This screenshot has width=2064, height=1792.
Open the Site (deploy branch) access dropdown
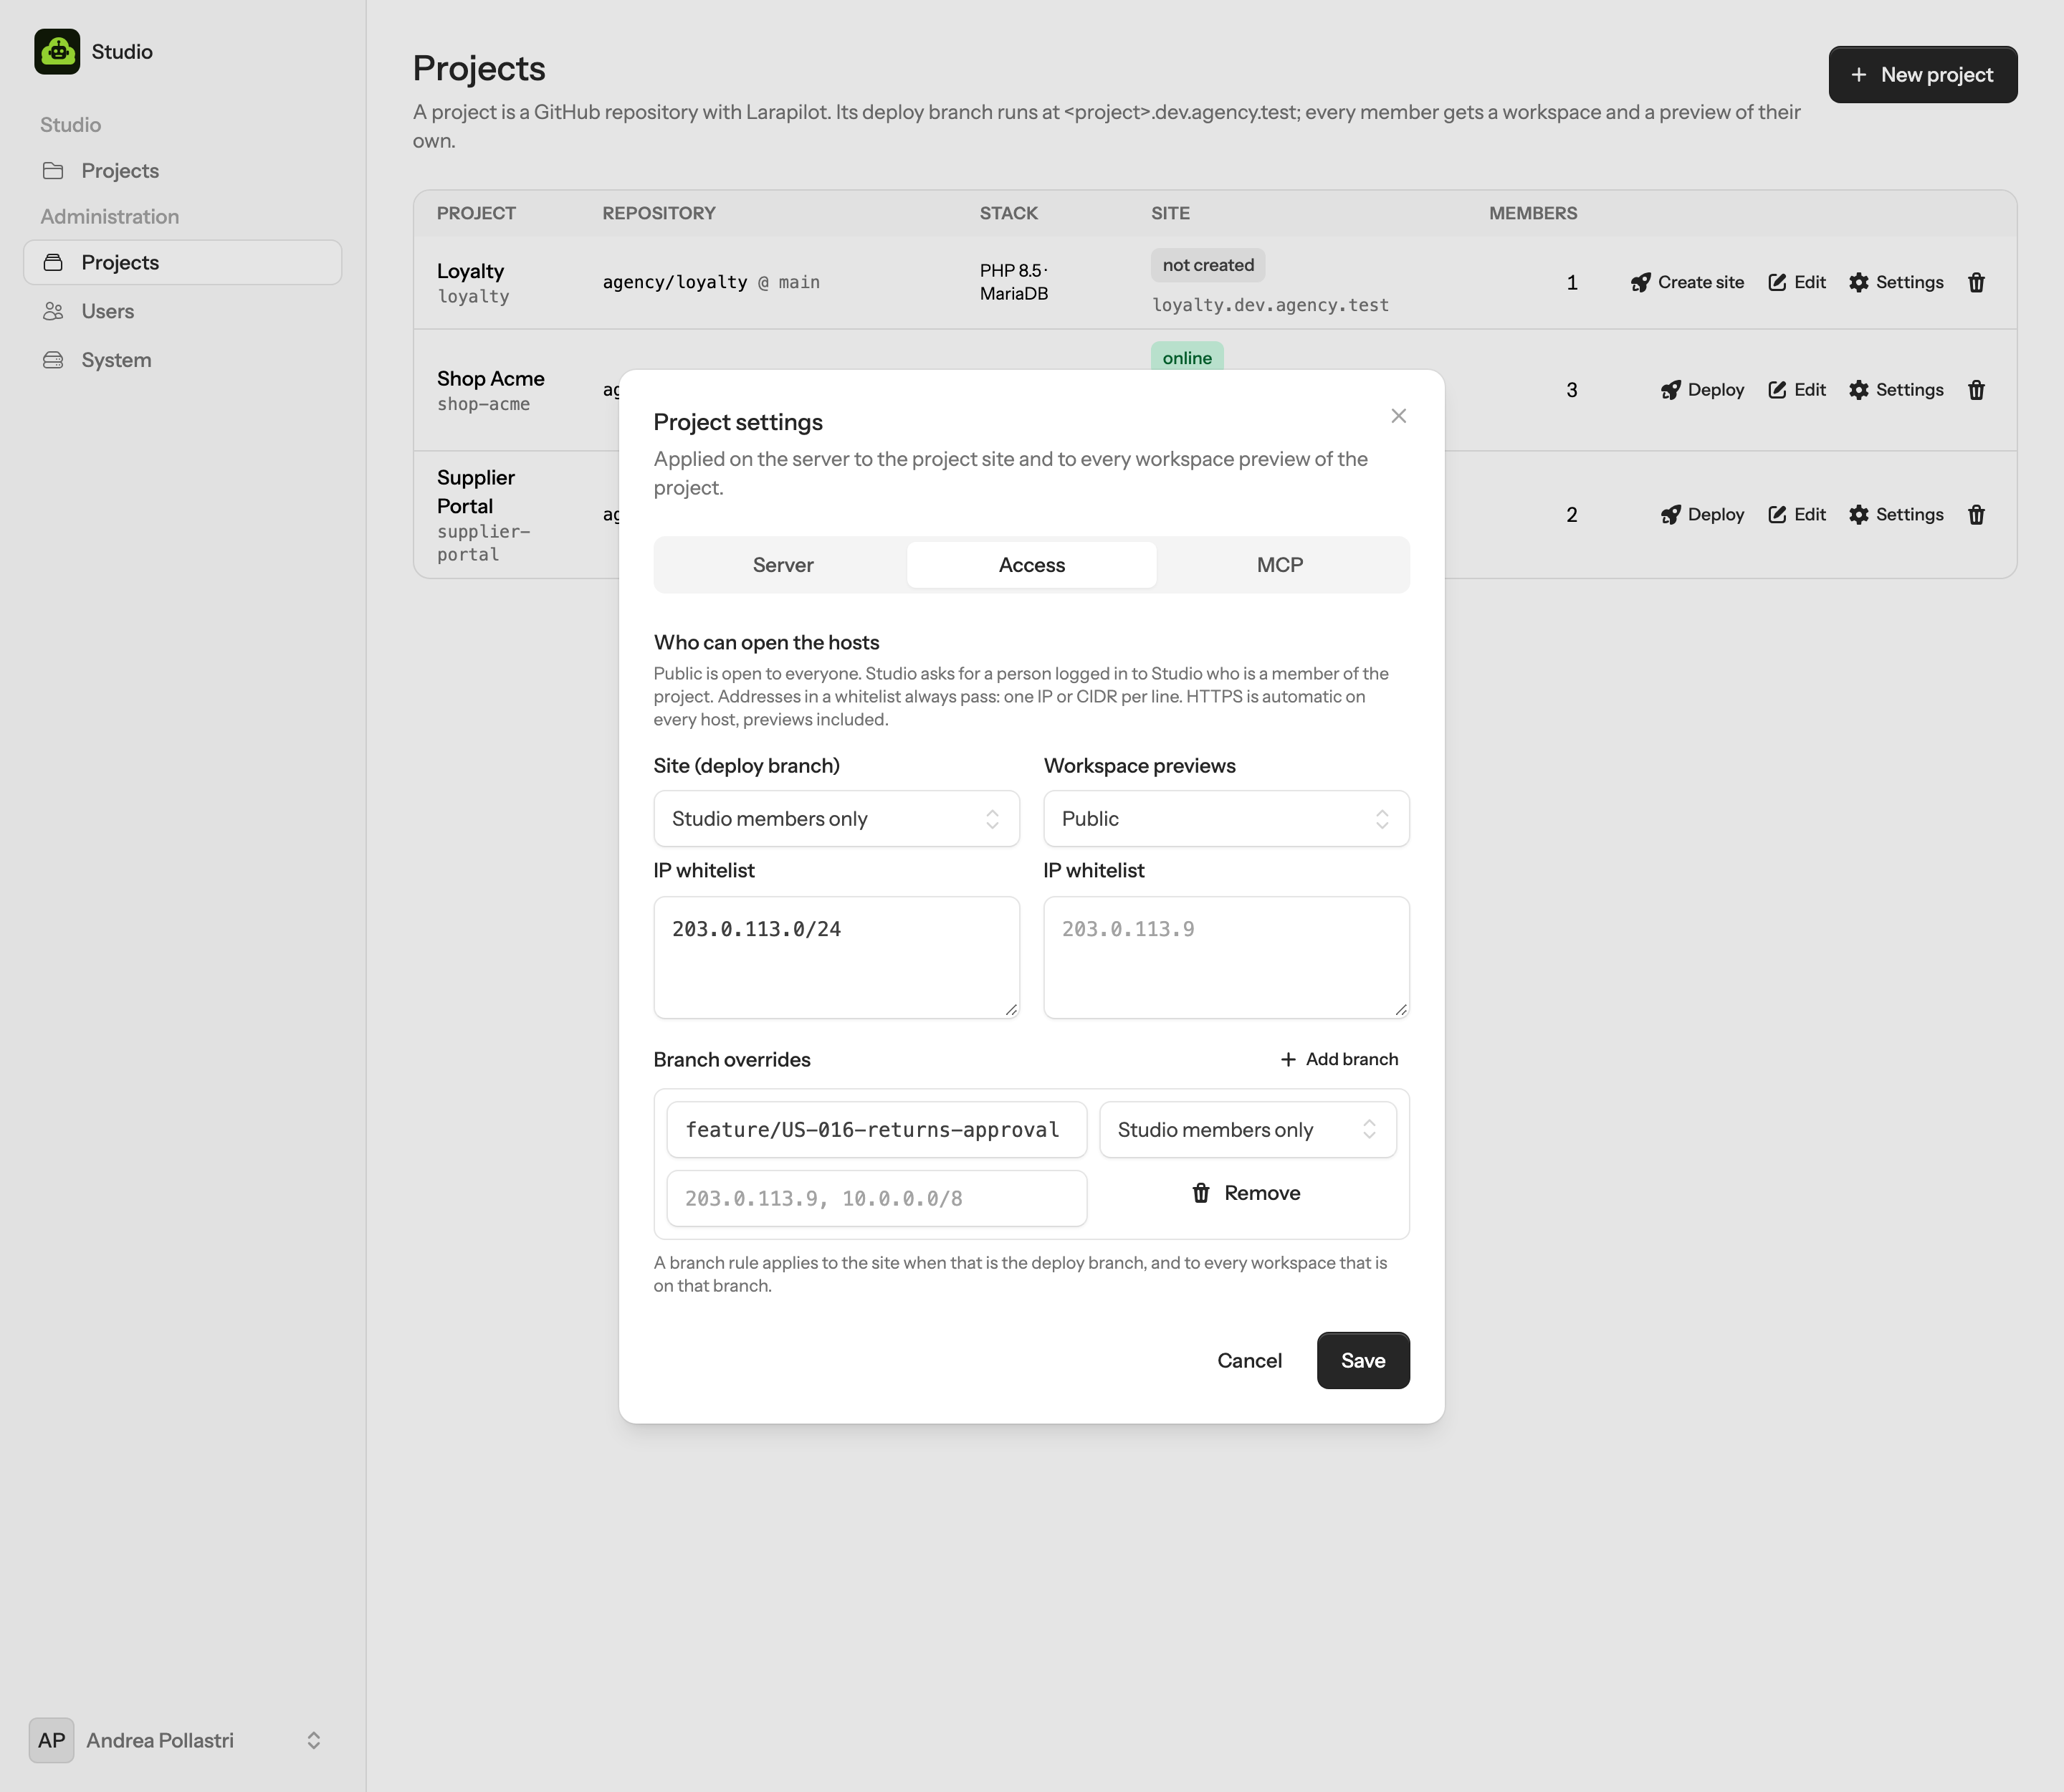click(836, 818)
